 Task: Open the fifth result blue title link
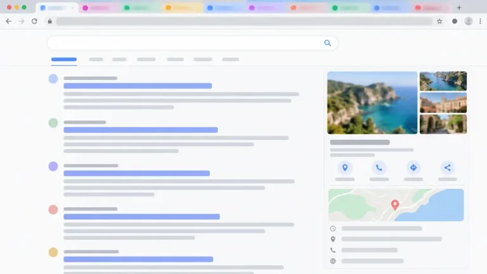click(138, 259)
